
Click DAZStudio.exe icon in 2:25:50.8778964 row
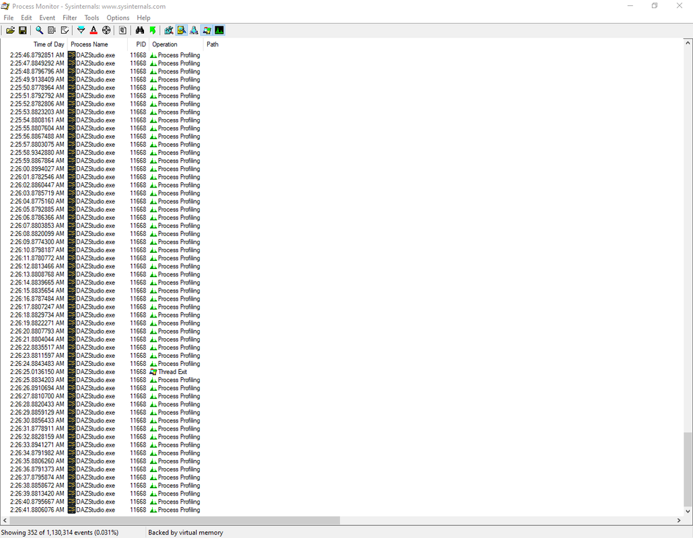(x=71, y=87)
